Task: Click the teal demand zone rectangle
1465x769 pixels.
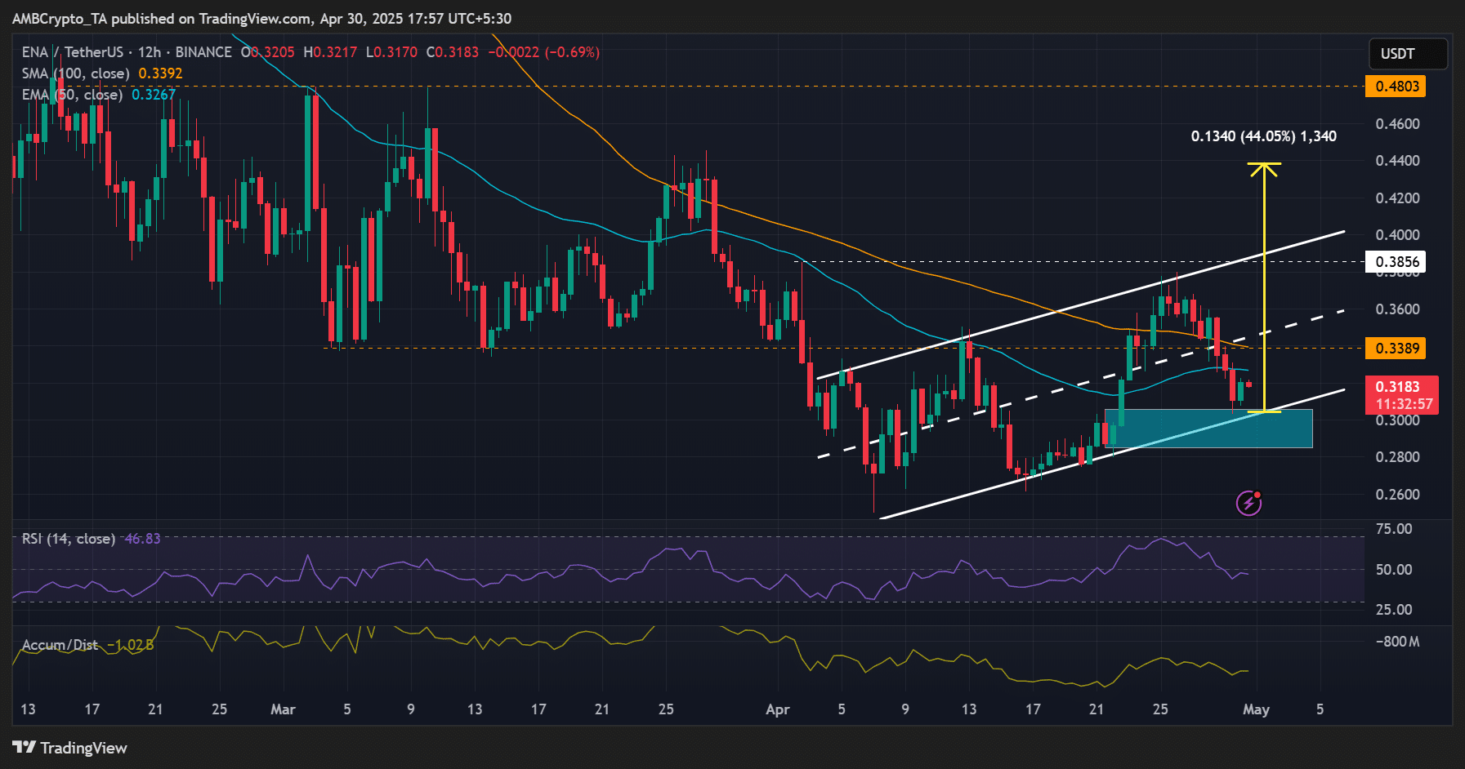Action: (1208, 429)
